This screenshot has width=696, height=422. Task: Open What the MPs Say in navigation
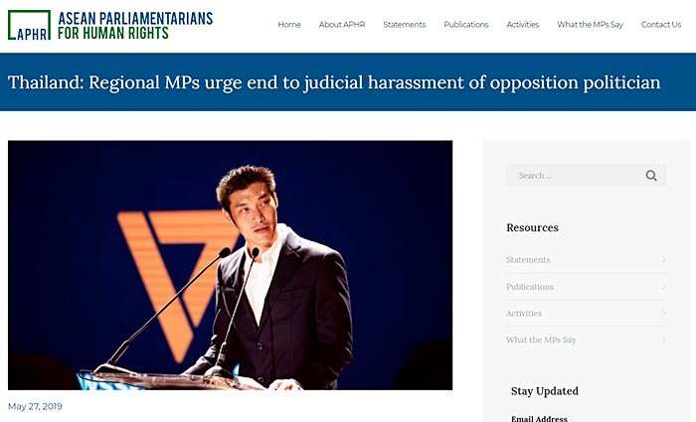click(590, 25)
